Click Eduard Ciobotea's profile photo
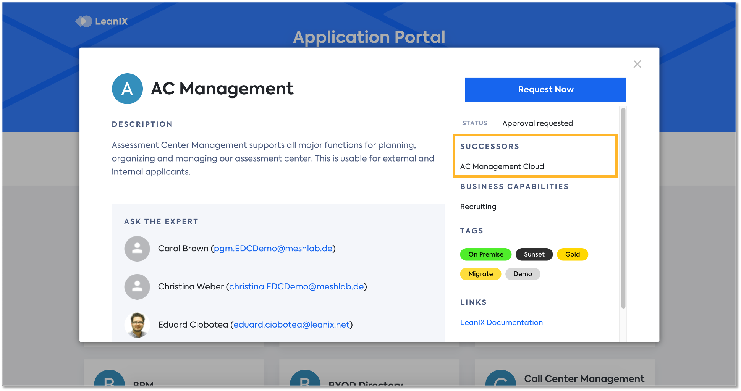 (137, 325)
